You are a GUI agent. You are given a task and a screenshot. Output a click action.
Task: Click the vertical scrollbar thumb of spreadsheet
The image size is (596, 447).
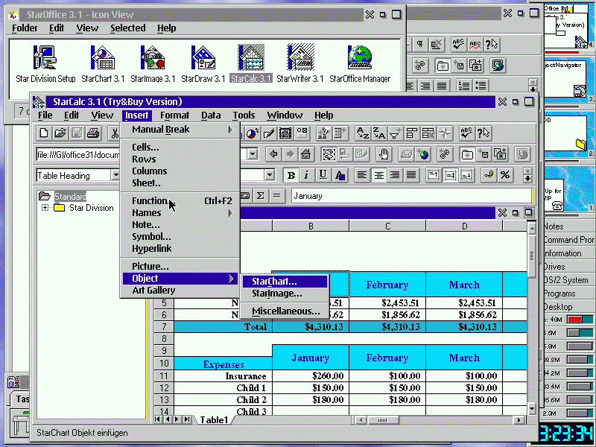(532, 256)
